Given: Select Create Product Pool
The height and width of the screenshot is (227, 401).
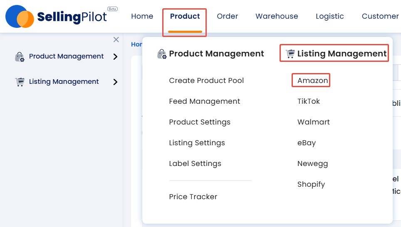Looking at the screenshot, I should (x=206, y=81).
